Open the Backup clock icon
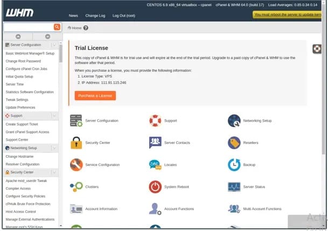This screenshot has width=328, height=231. (x=234, y=165)
